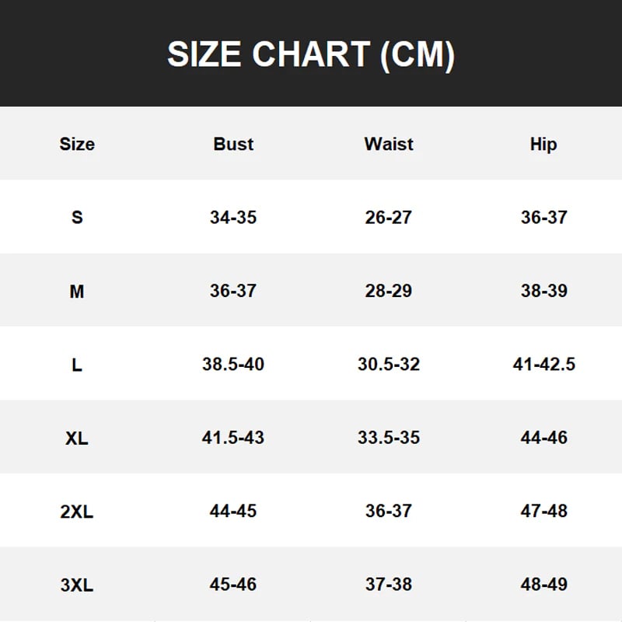Viewport: 622px width, 622px height.
Task: Click waist value 28-29
Action: [x=389, y=291]
